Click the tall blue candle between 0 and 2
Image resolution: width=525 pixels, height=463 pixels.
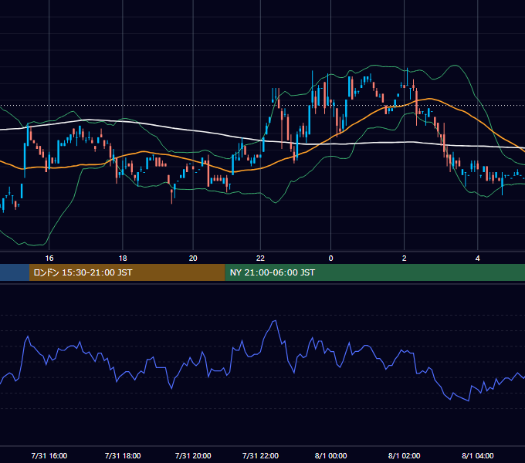tap(349, 86)
